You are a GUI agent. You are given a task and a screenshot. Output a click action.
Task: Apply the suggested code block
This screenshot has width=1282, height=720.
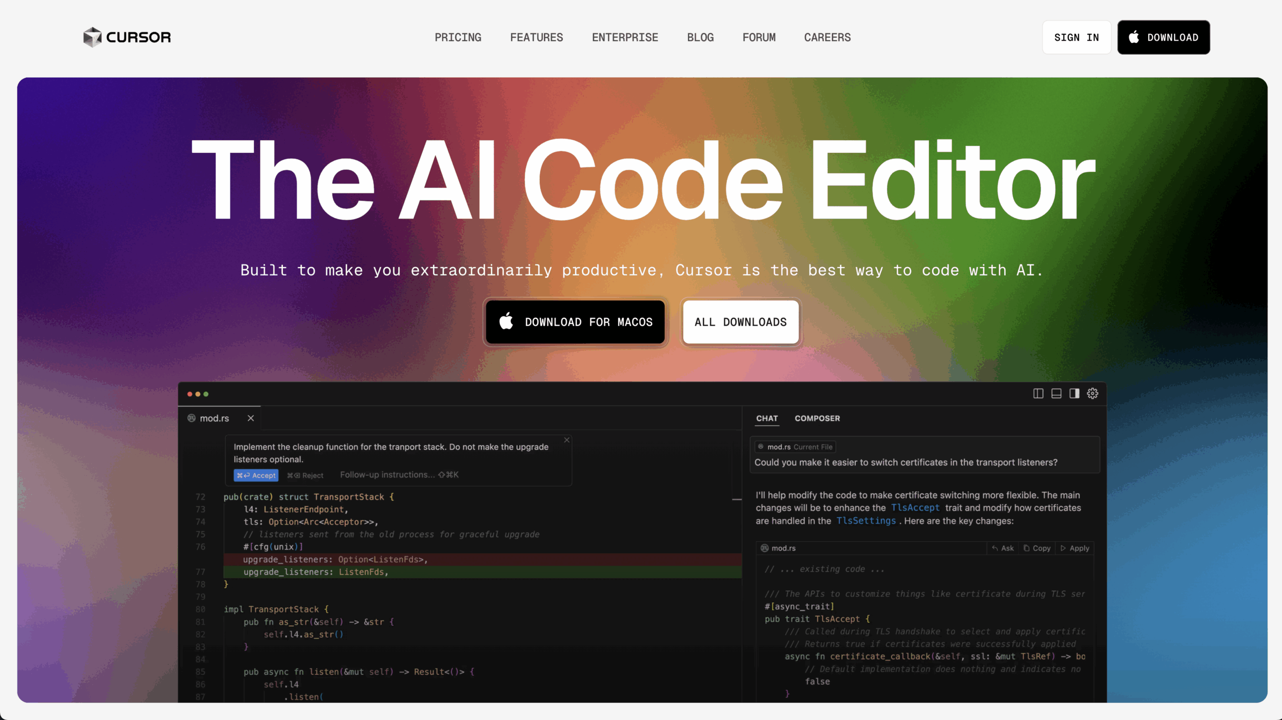[x=1075, y=548]
